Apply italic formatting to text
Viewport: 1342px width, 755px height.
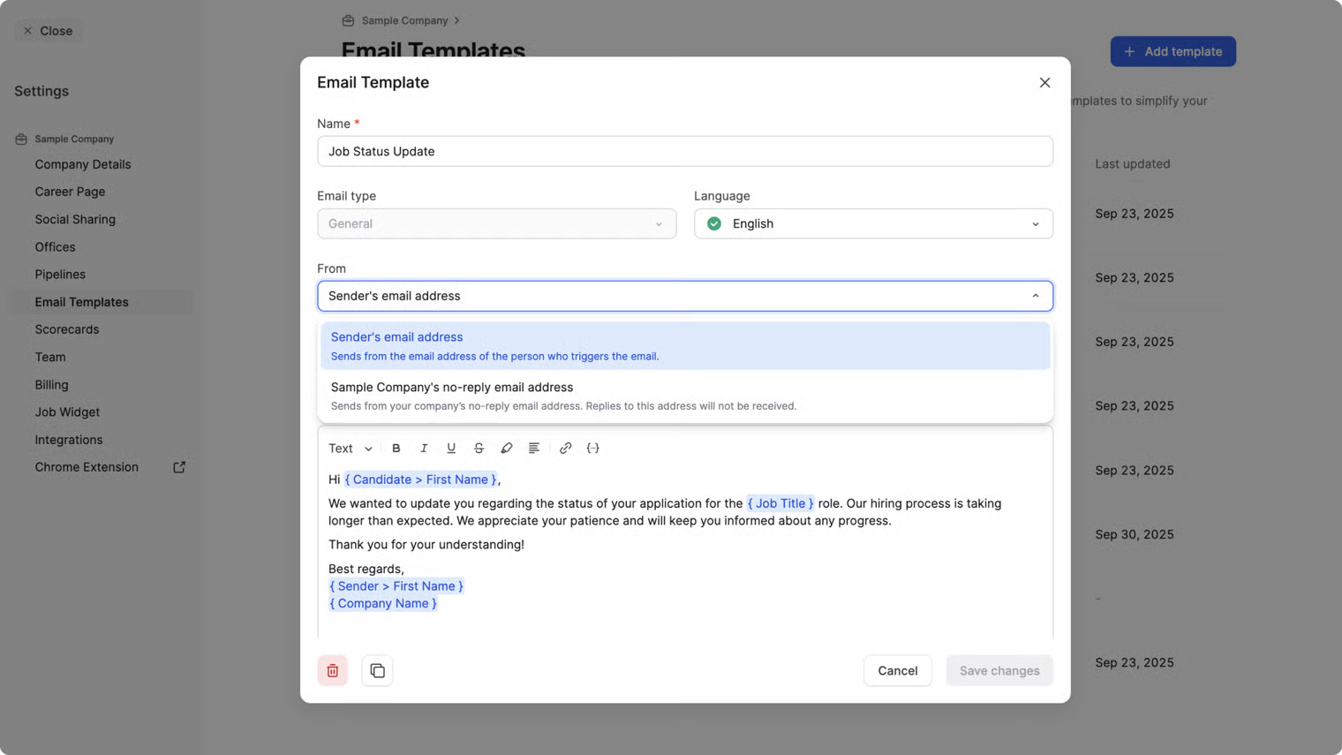(x=424, y=449)
